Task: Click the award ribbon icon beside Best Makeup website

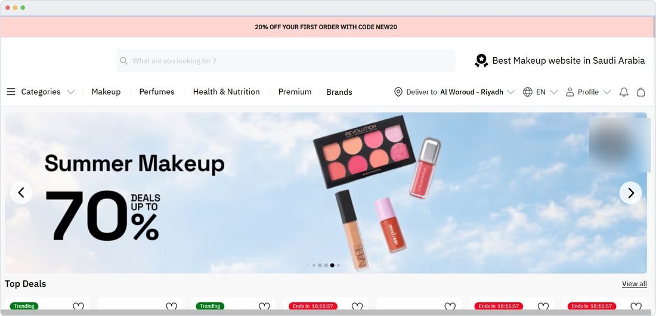Action: 481,61
